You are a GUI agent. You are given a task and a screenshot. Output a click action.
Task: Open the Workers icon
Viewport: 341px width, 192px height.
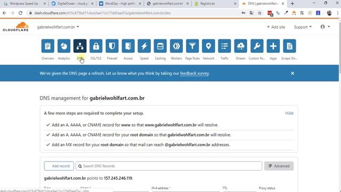(176, 46)
